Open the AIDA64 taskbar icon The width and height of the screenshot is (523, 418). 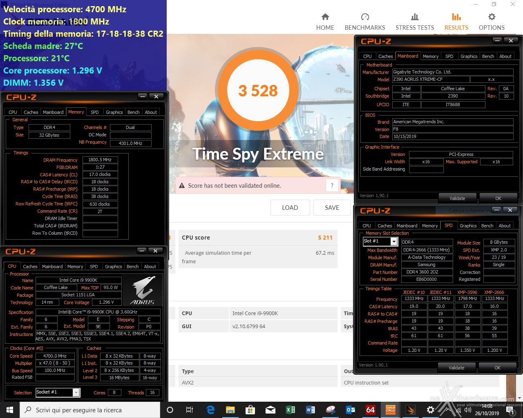tap(371, 410)
